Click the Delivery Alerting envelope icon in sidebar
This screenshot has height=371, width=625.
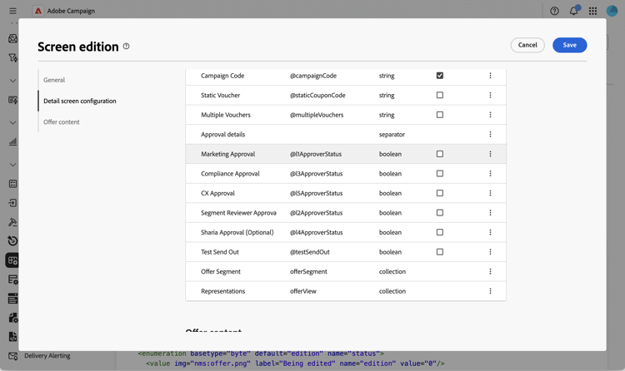pos(12,356)
